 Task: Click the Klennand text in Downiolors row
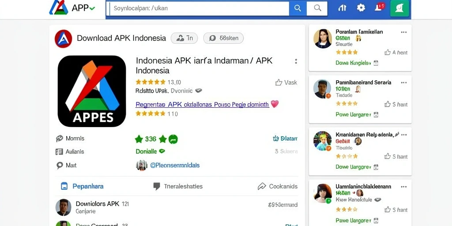tap(283, 205)
